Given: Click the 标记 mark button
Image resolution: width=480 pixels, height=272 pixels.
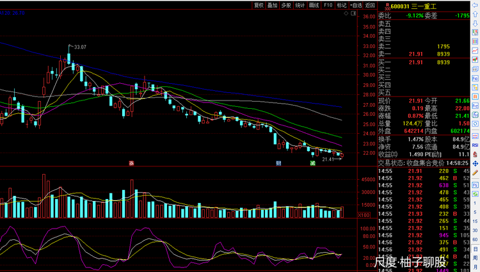Looking at the screenshot, I should [342, 5].
